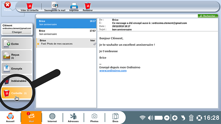
Task: Open the Corbeille trash folder
Action: tap(17, 93)
